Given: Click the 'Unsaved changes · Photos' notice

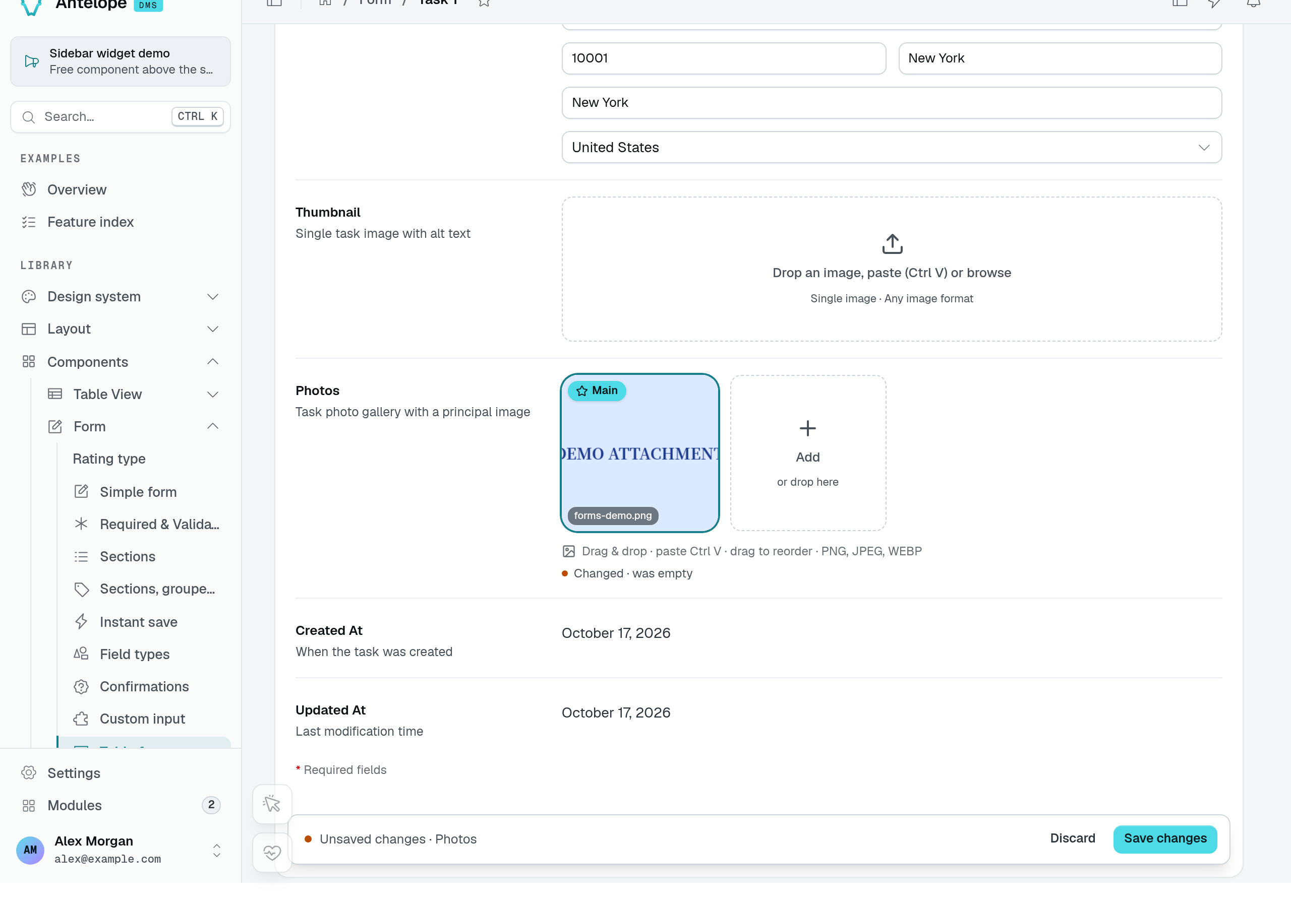Looking at the screenshot, I should 397,838.
